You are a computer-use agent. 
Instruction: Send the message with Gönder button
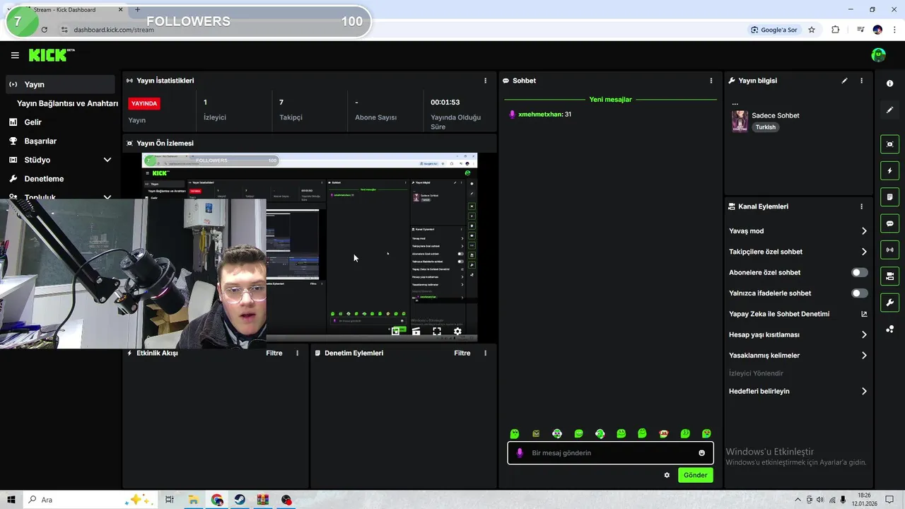tap(695, 475)
